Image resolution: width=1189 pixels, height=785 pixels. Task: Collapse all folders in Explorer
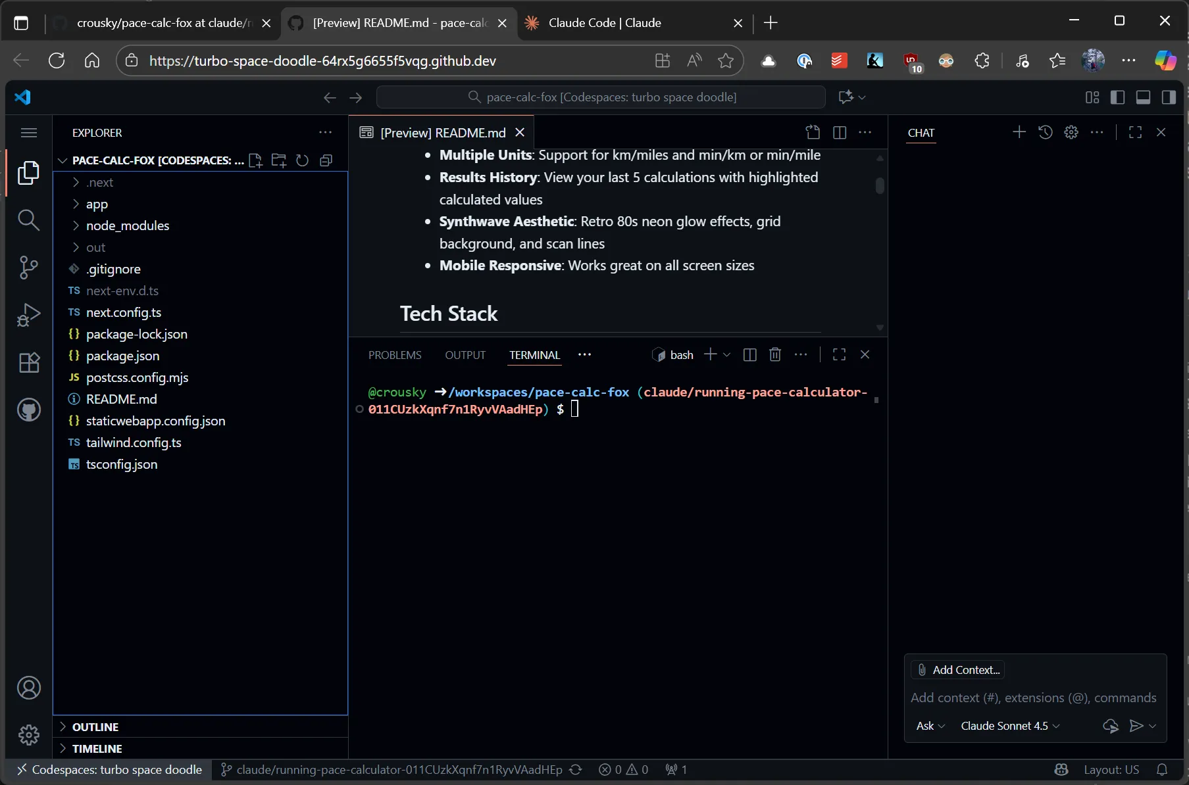tap(326, 160)
